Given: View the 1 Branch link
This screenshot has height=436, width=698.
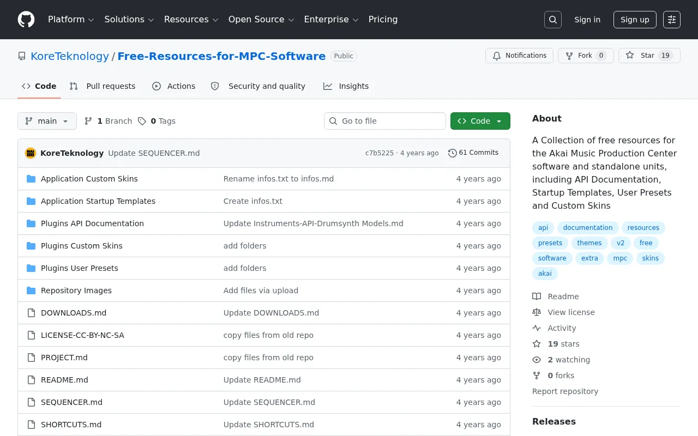Looking at the screenshot, I should pyautogui.click(x=108, y=121).
